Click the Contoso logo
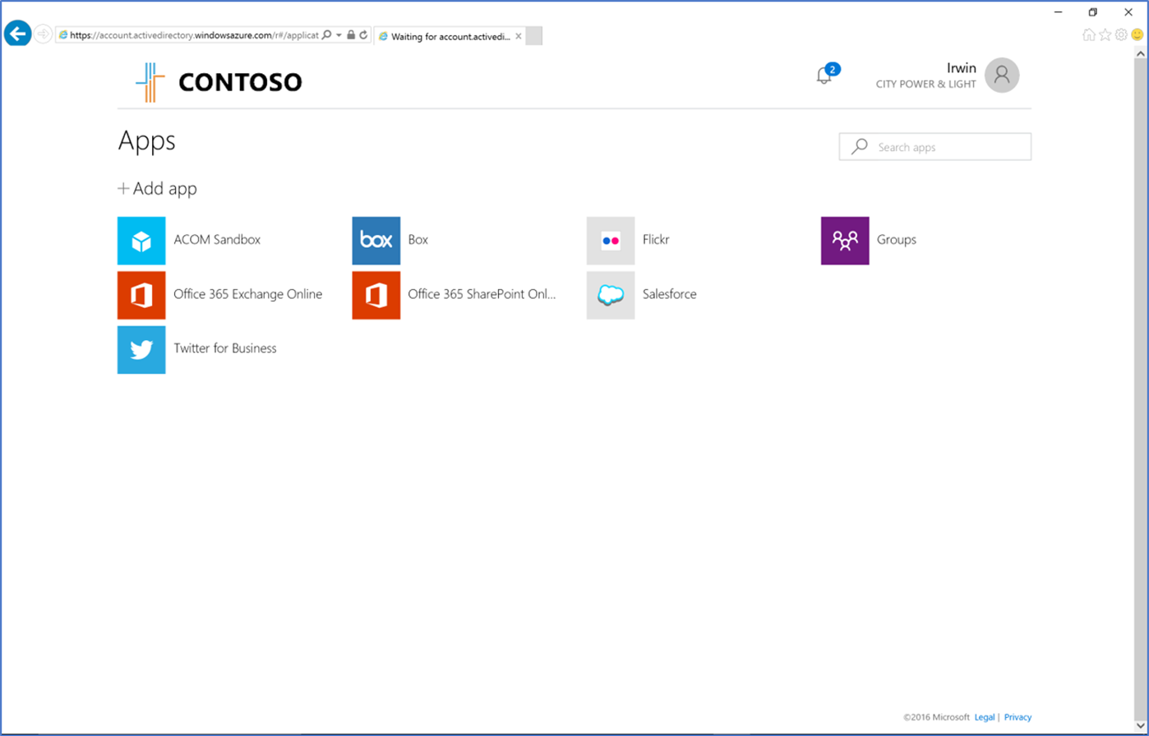 coord(219,82)
